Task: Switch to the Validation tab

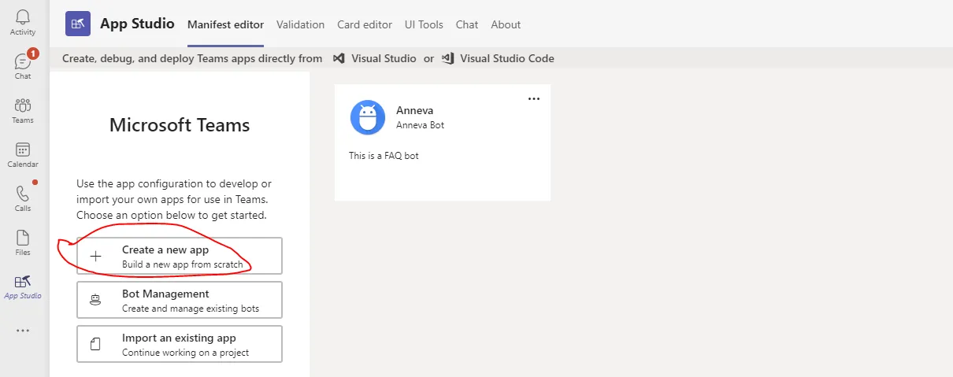Action: (301, 24)
